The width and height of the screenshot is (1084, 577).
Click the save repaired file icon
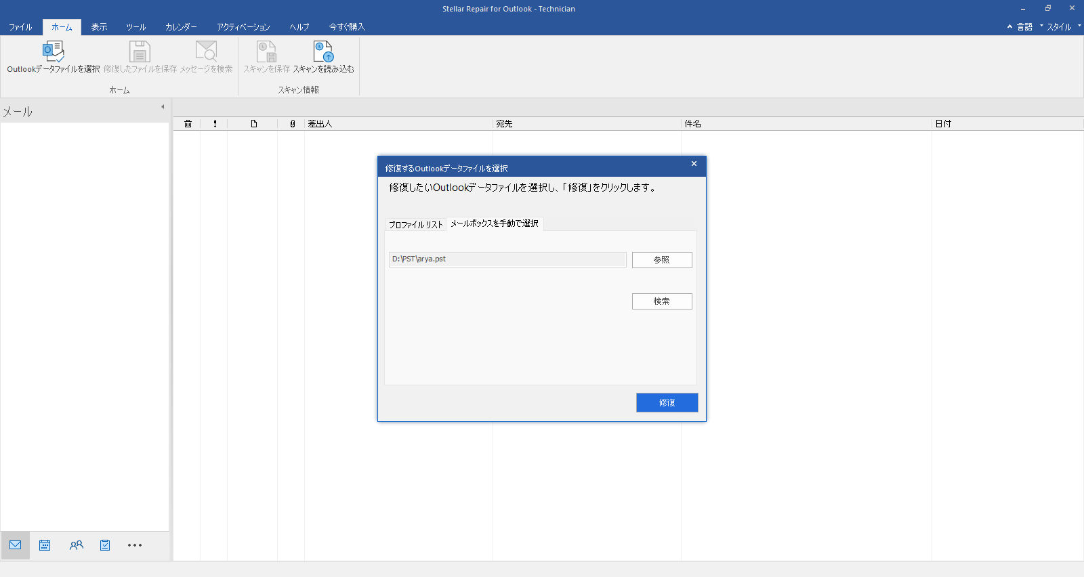[140, 51]
